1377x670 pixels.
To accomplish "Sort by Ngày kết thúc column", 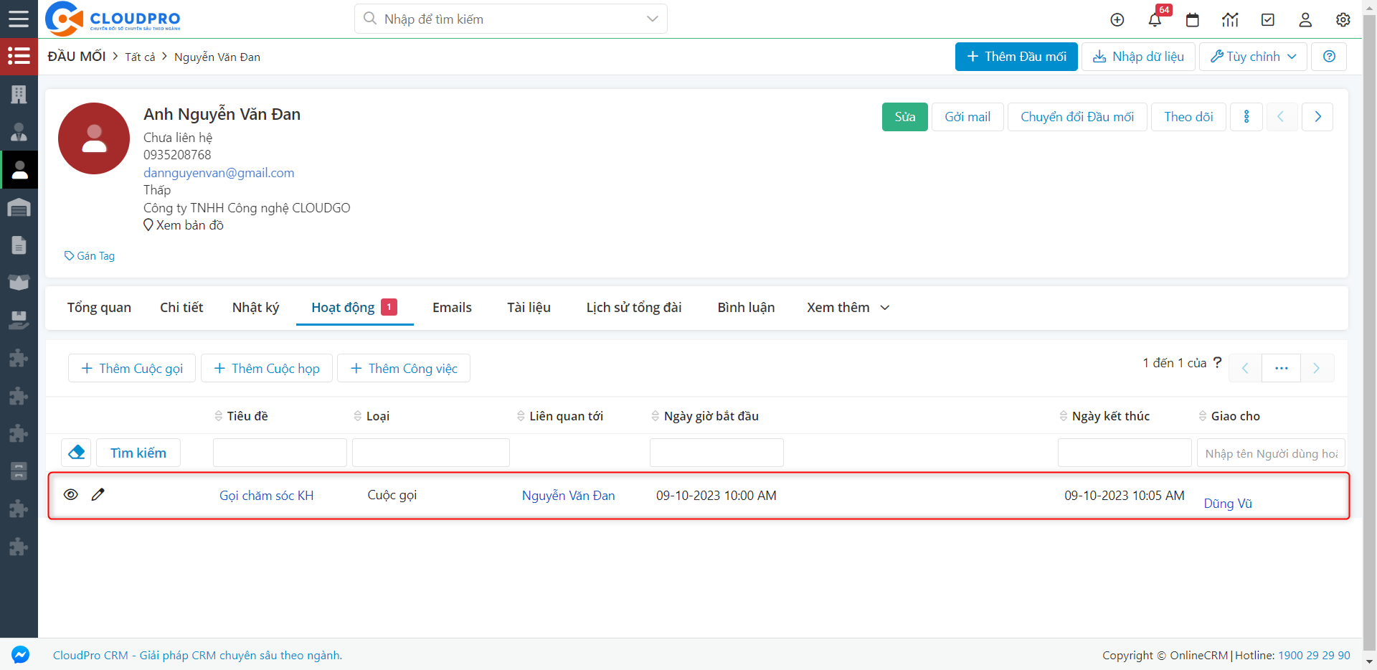I will coord(1104,416).
